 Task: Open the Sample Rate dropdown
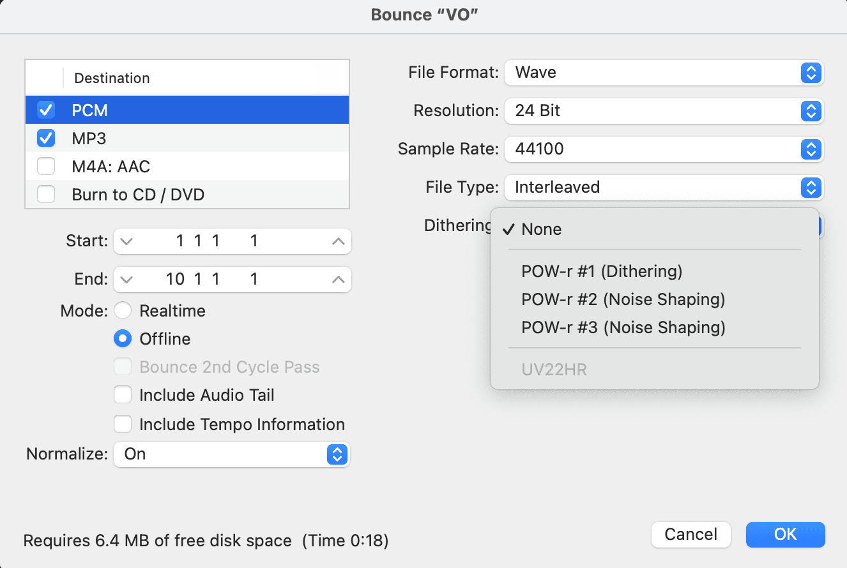810,149
